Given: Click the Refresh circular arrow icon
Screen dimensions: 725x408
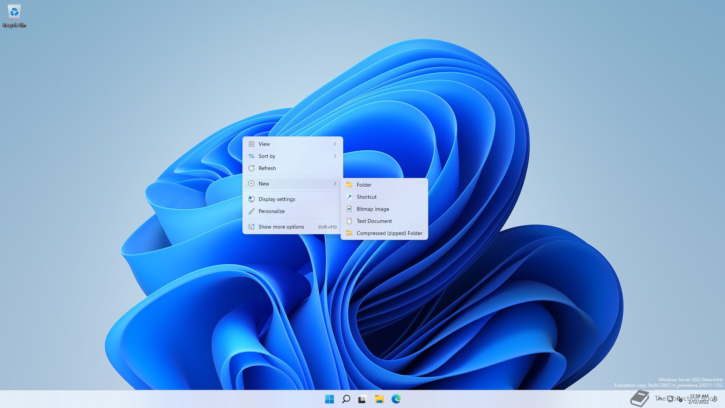Looking at the screenshot, I should pos(251,168).
